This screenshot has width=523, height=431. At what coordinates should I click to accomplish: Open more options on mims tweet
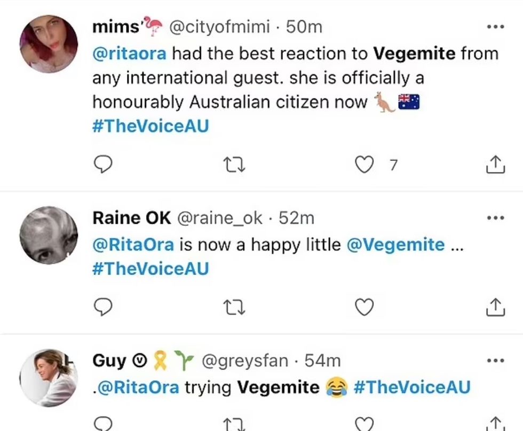point(495,26)
